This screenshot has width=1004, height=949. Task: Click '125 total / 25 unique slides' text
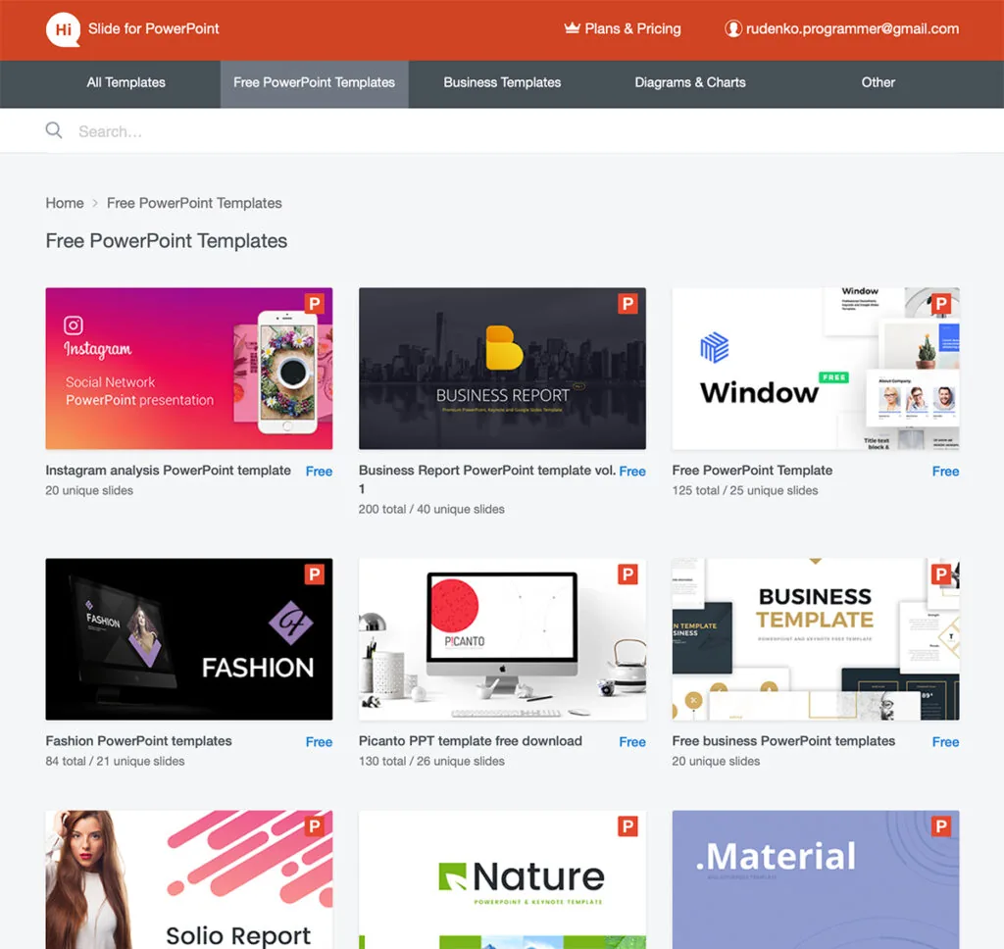click(x=745, y=490)
